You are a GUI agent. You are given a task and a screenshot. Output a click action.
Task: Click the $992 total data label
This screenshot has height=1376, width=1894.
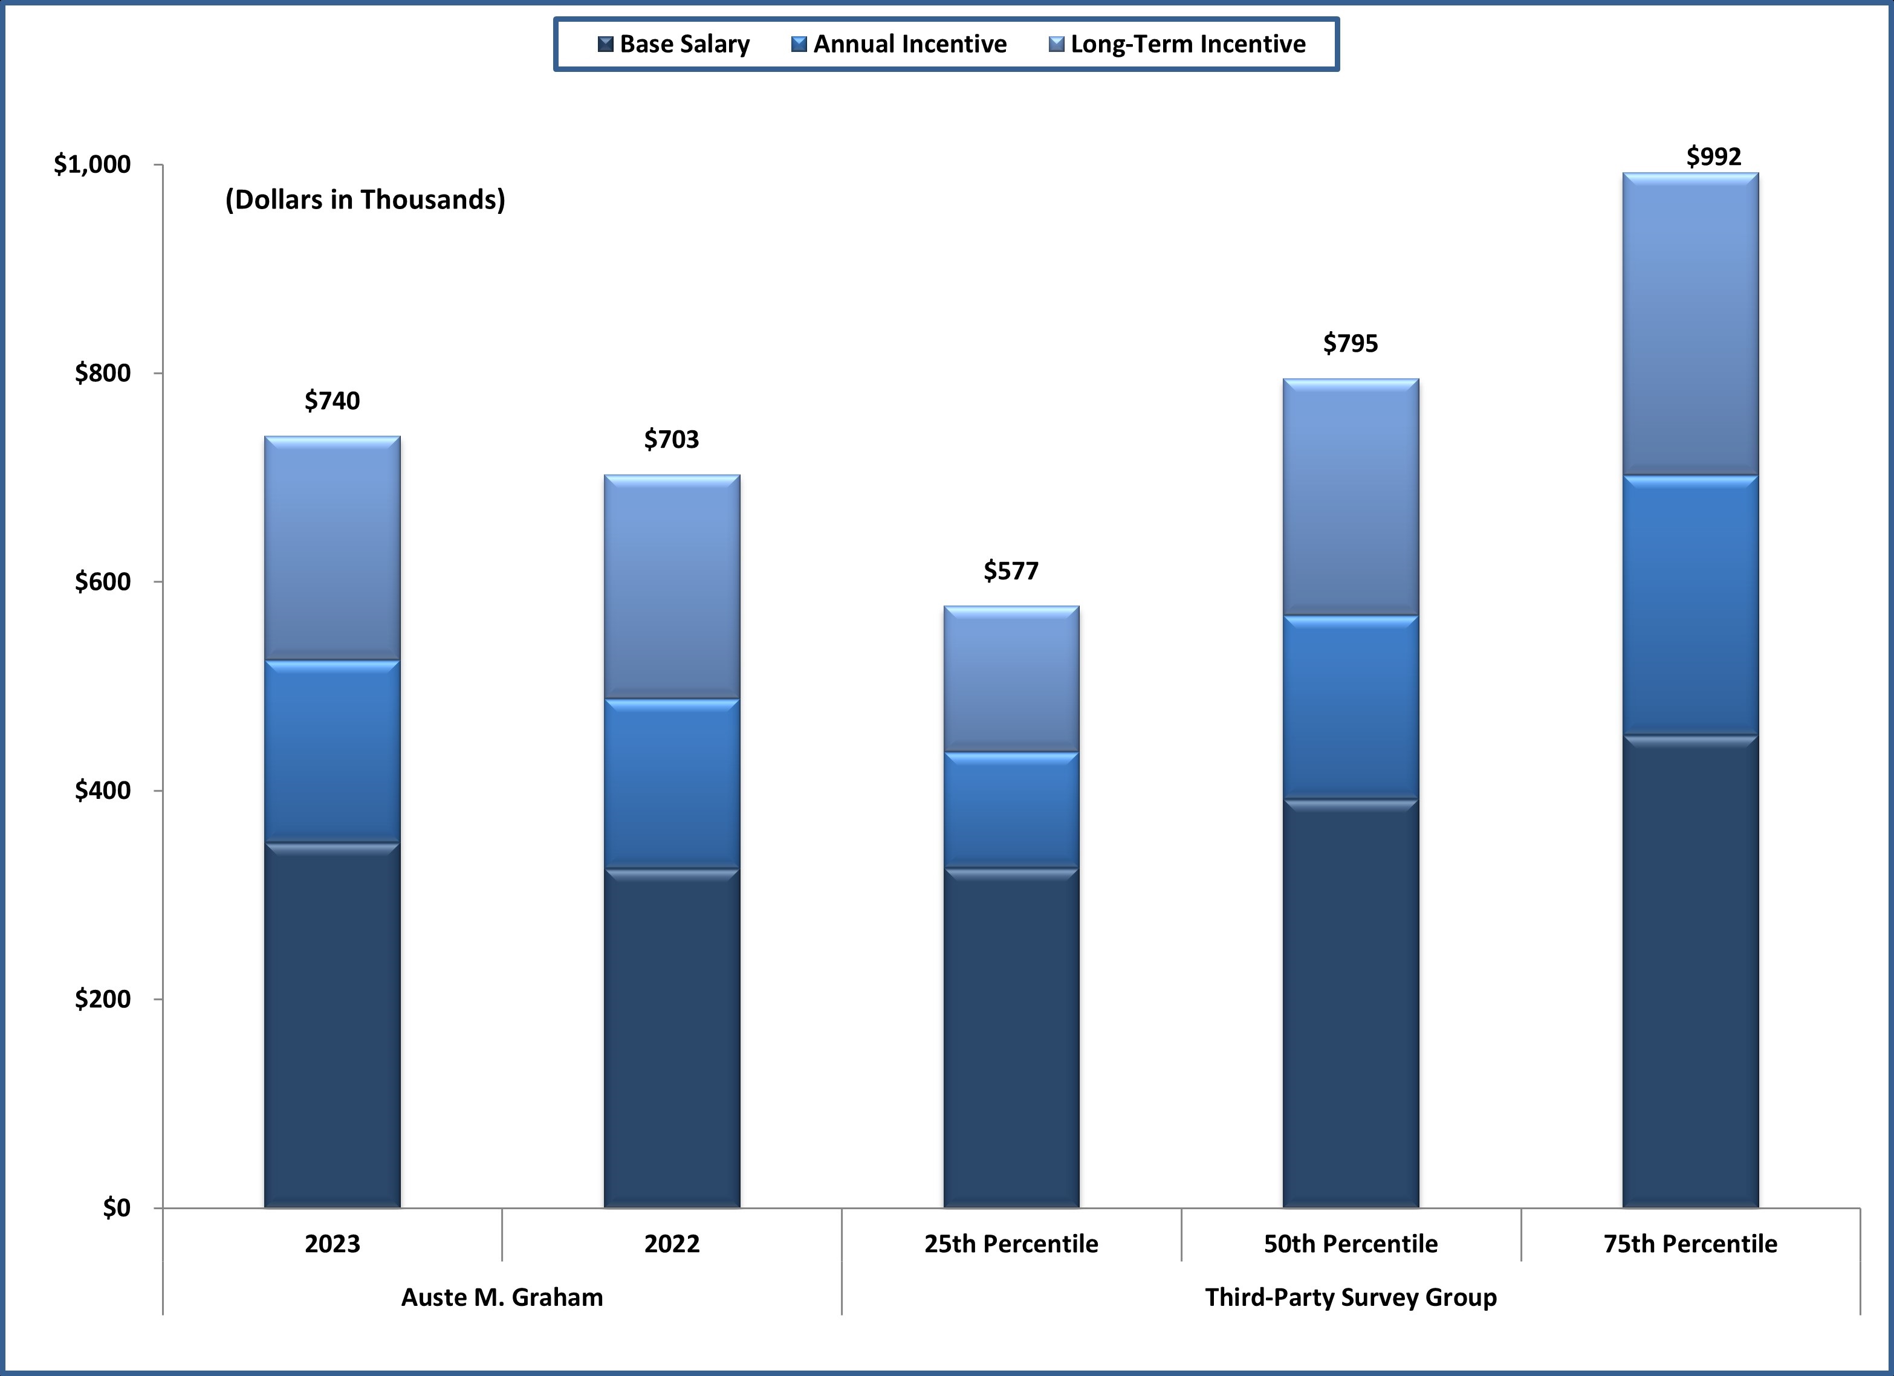click(x=1714, y=157)
